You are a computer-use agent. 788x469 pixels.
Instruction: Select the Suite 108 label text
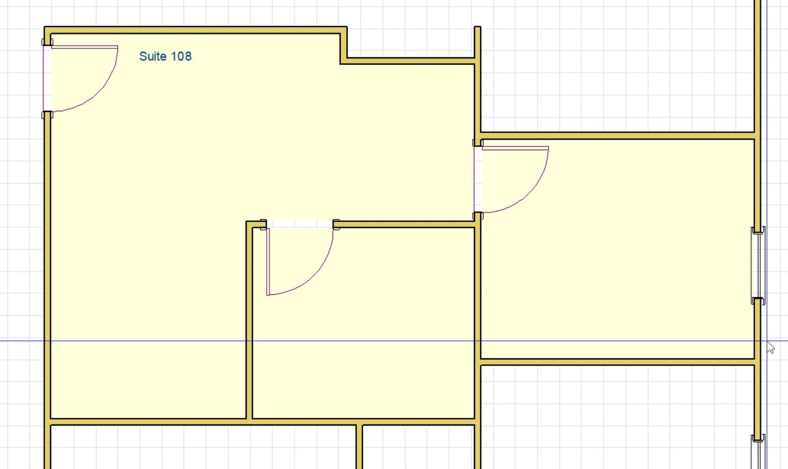[x=165, y=56]
